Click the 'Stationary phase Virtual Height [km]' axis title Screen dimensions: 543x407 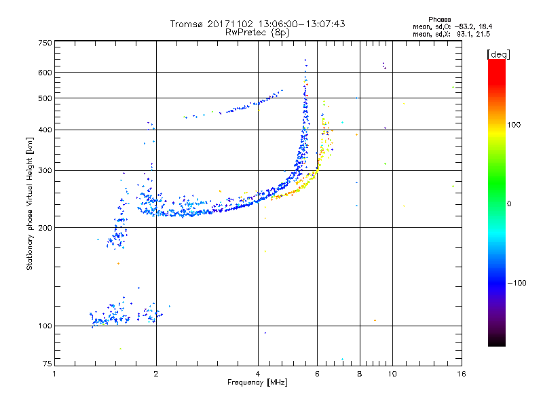30,203
